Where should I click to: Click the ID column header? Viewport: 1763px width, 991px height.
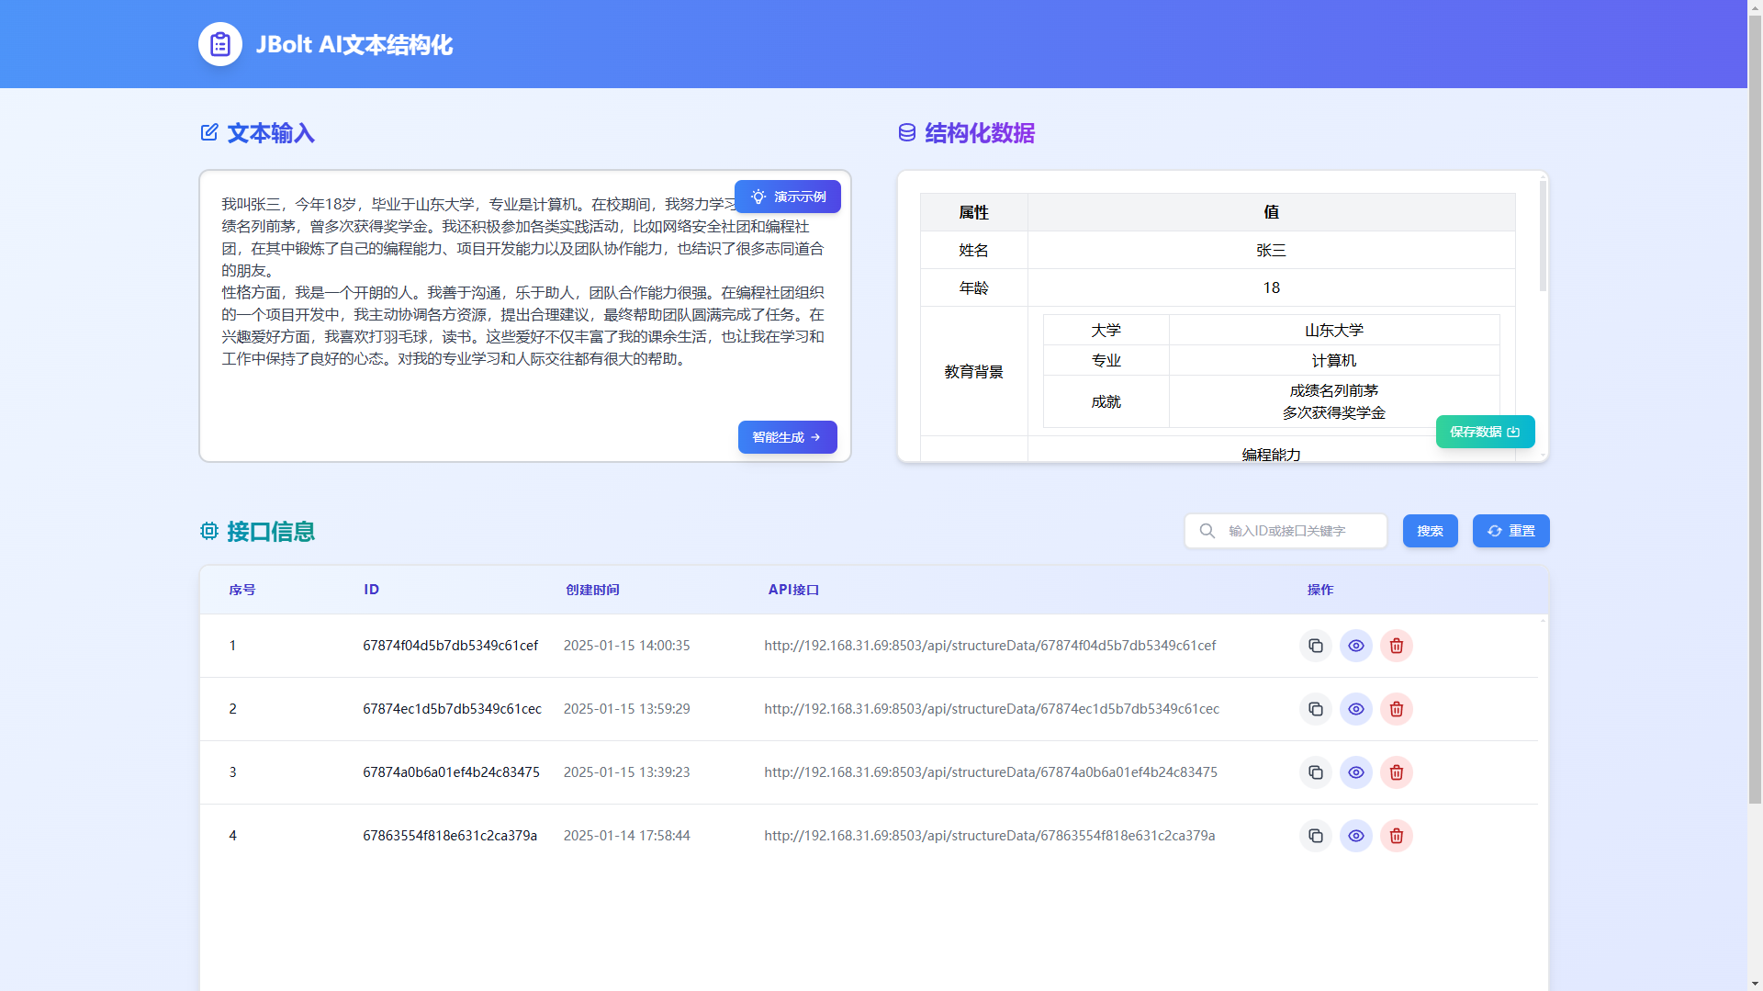pyautogui.click(x=371, y=590)
